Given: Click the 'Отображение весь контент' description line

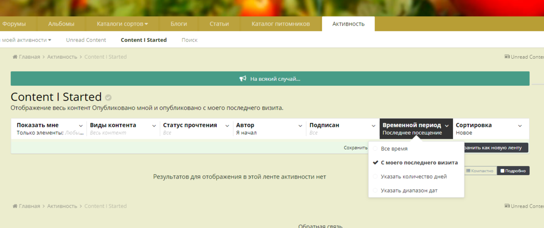Looking at the screenshot, I should [147, 108].
